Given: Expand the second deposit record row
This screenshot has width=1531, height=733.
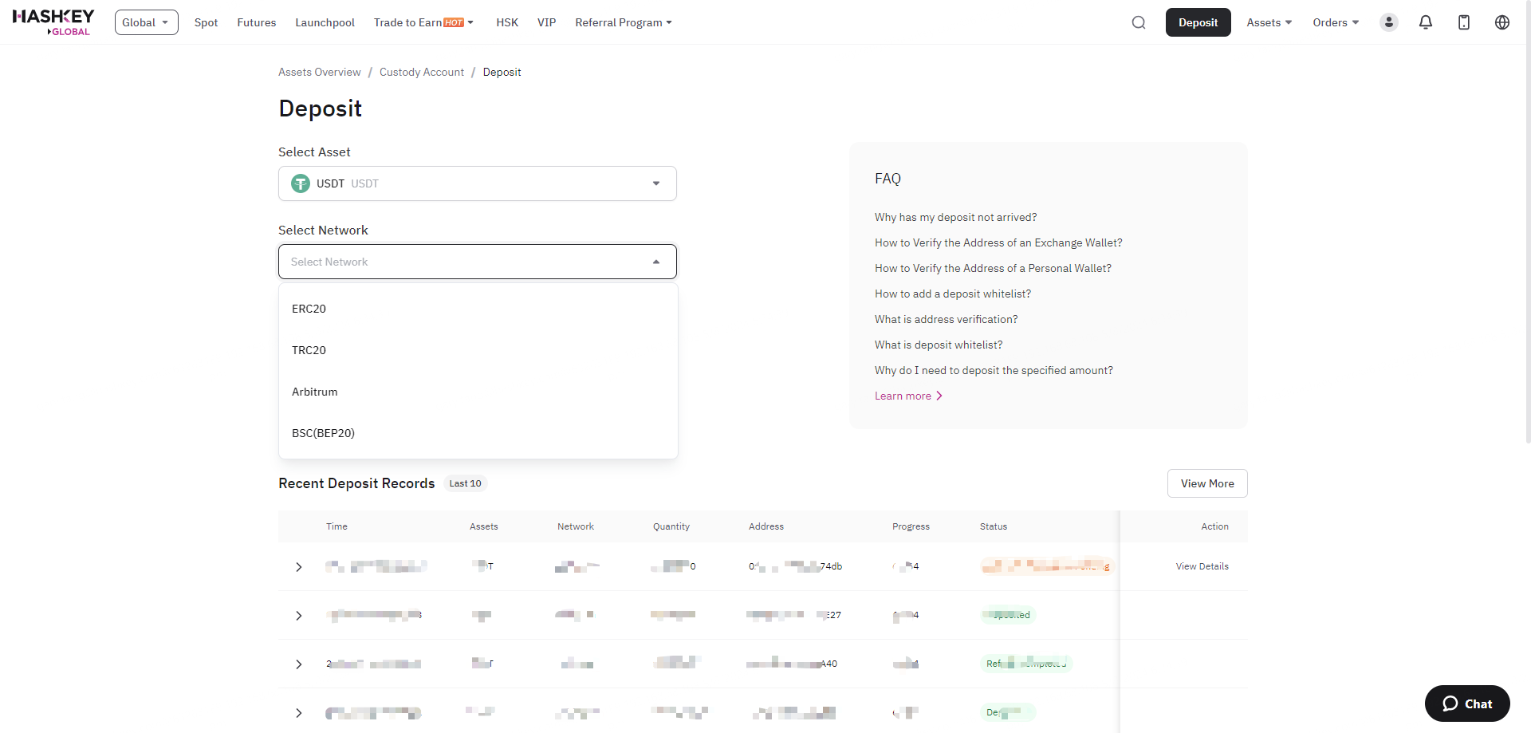Looking at the screenshot, I should (x=299, y=616).
